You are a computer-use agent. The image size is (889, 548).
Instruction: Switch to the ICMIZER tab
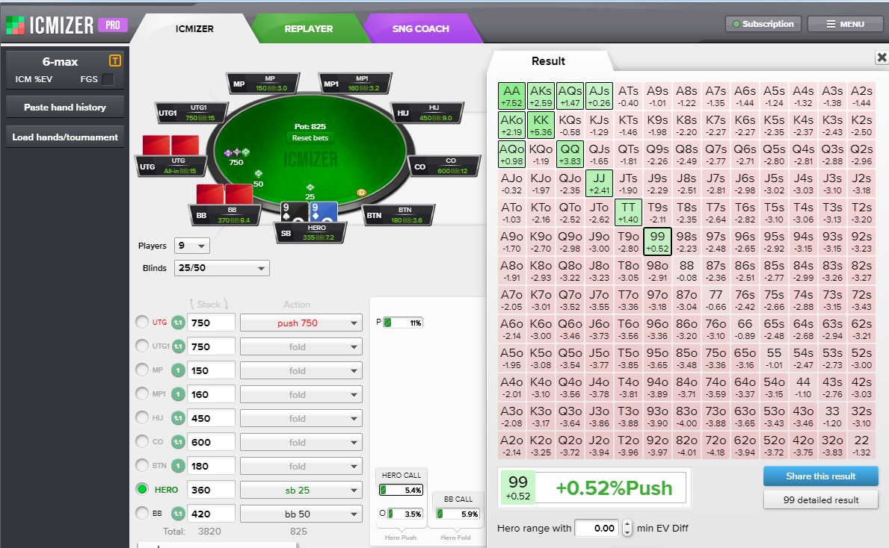coord(194,28)
